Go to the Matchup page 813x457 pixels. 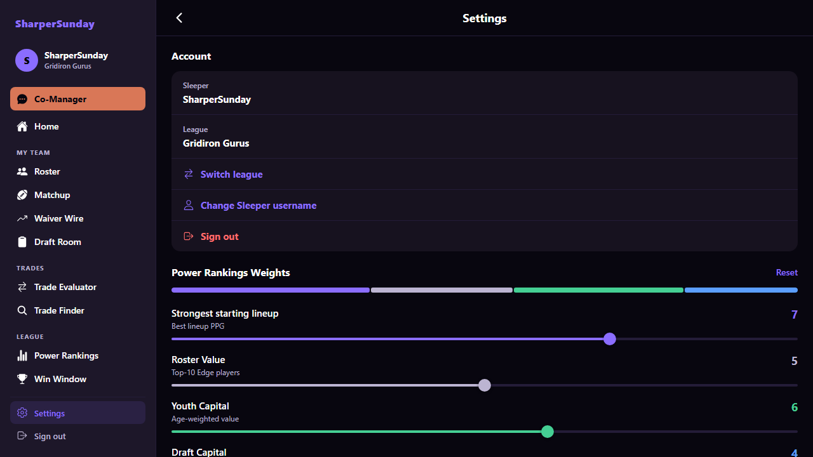(77, 195)
